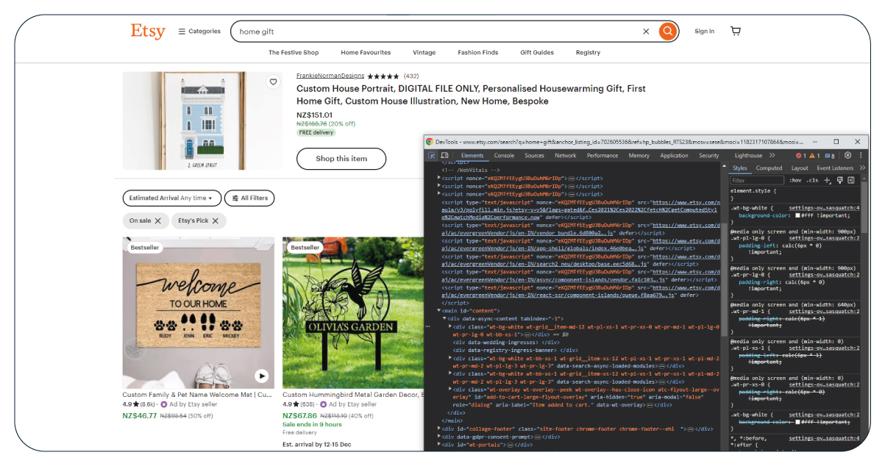885x466 pixels.
Task: Switch to DevTools Sources tab
Action: (x=534, y=156)
